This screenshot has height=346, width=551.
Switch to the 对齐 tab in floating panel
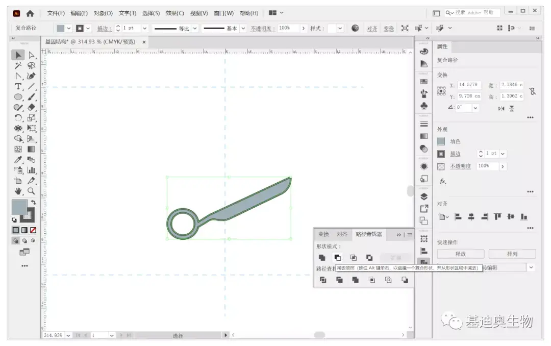(342, 234)
